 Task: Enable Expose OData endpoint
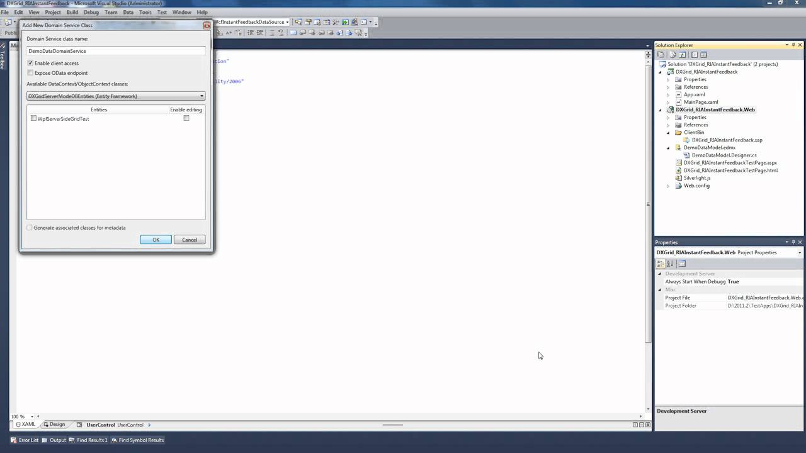[x=30, y=73]
